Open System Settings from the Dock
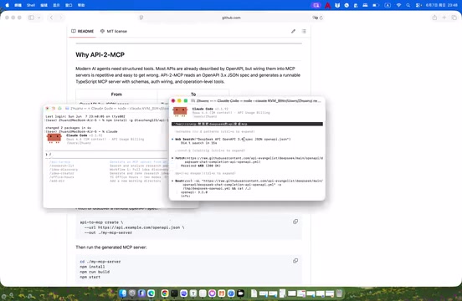 pyautogui.click(x=132, y=293)
